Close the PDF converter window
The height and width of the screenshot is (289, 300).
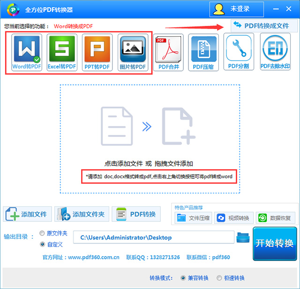tap(289, 9)
